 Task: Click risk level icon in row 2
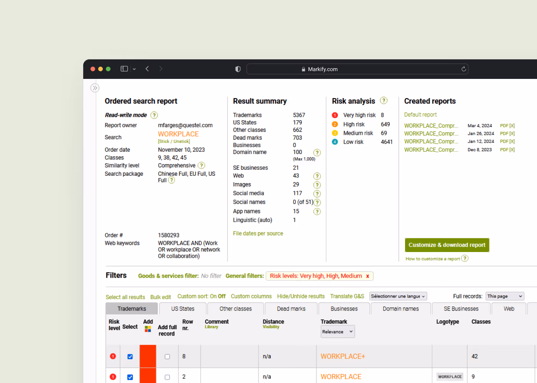point(113,376)
